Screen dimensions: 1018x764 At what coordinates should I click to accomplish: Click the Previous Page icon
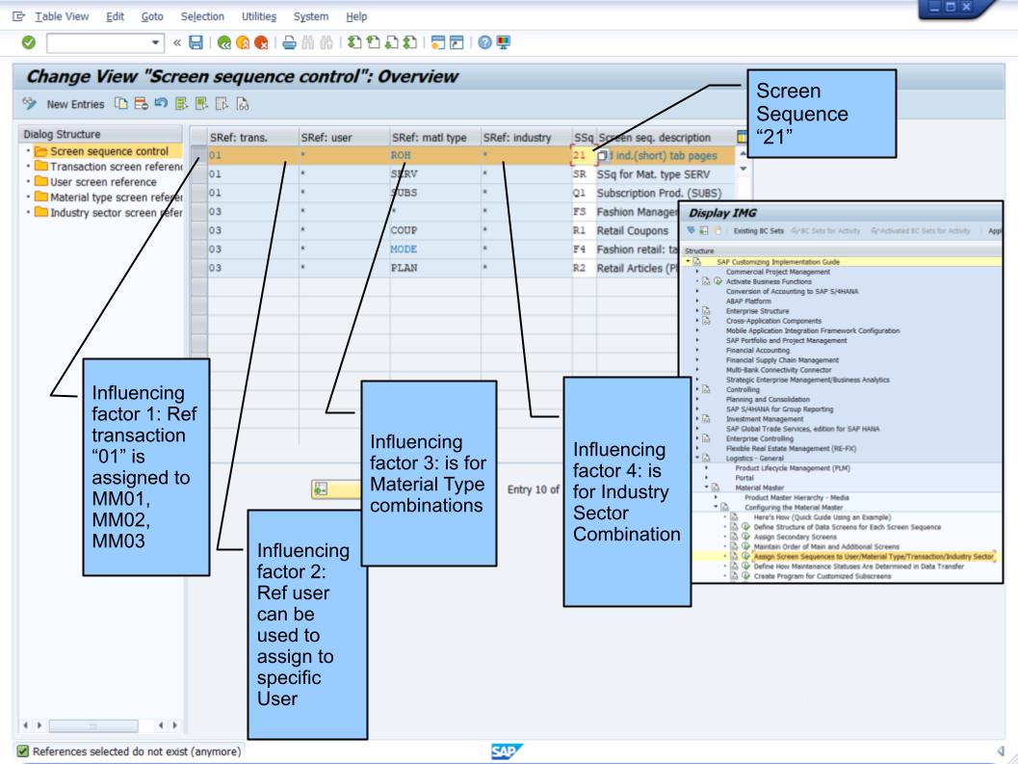[373, 43]
